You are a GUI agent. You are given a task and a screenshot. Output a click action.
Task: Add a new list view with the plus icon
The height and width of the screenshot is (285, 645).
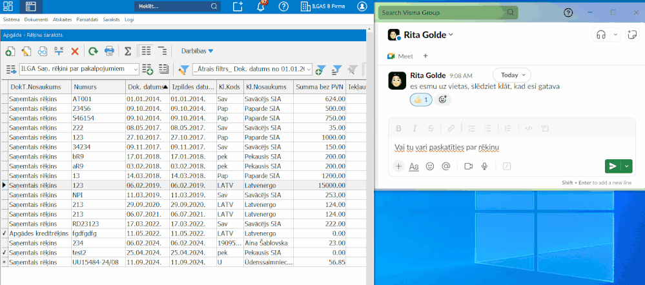[x=148, y=70]
